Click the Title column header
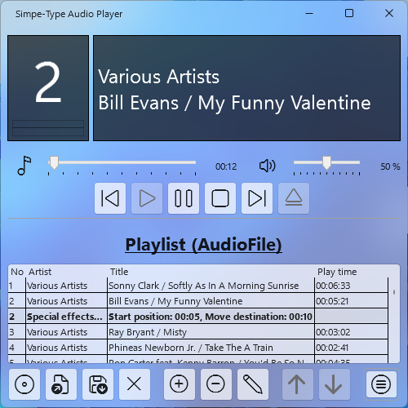Image resolution: width=408 pixels, height=408 pixels. click(x=119, y=272)
